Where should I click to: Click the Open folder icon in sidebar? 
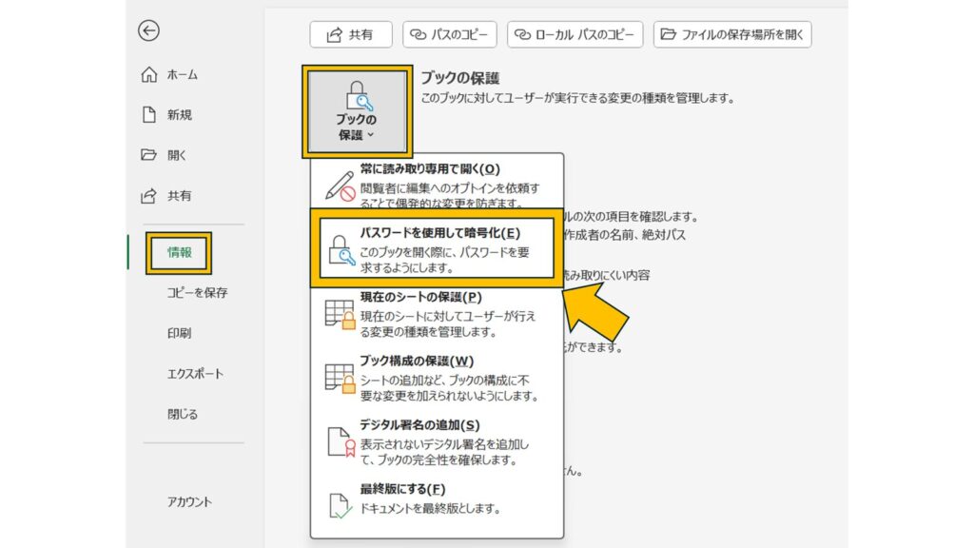click(148, 155)
